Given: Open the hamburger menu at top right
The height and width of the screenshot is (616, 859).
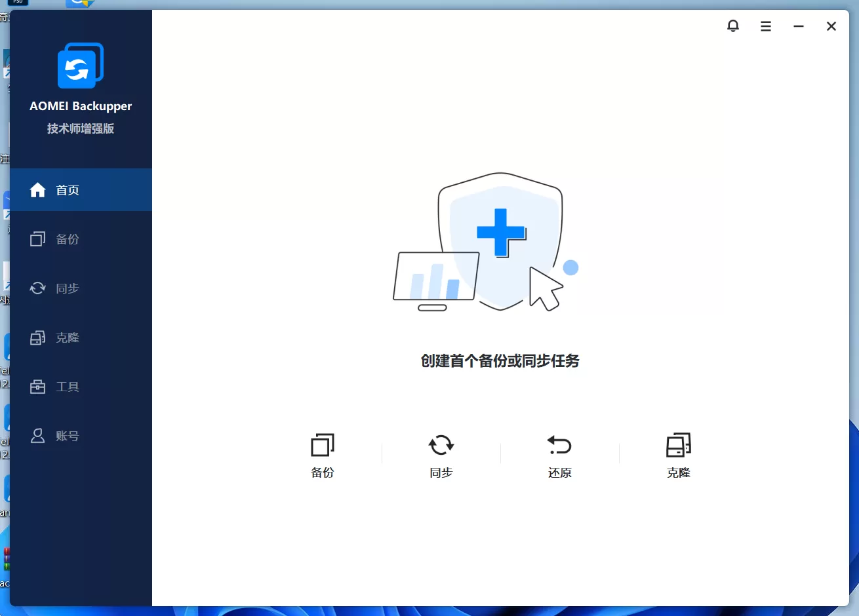Looking at the screenshot, I should tap(766, 26).
